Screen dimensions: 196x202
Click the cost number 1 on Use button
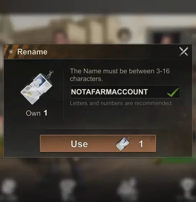coord(141,144)
